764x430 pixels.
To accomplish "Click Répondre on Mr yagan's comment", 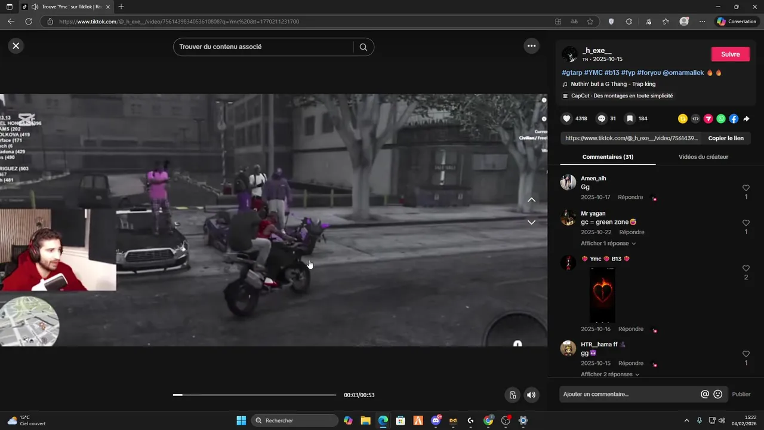I will point(631,232).
